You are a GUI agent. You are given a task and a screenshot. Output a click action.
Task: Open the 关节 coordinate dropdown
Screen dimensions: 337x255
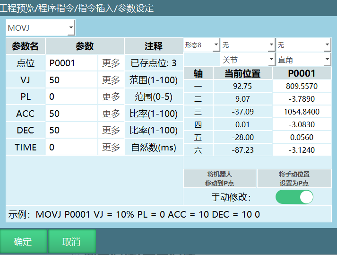pos(248,60)
